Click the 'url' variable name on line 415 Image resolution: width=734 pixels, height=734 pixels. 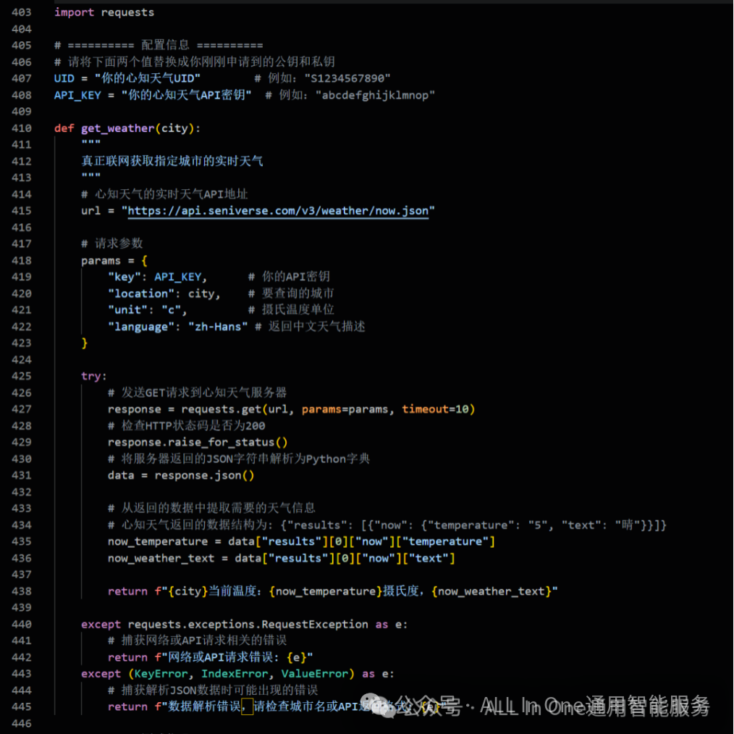pos(90,211)
